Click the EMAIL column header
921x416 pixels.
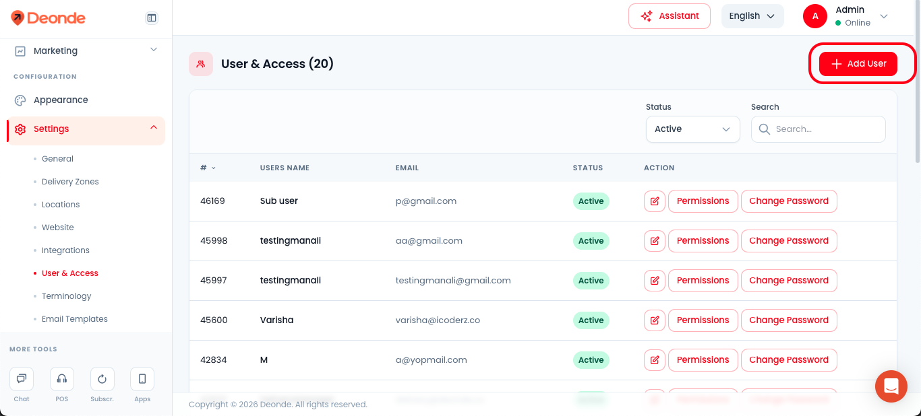click(407, 168)
